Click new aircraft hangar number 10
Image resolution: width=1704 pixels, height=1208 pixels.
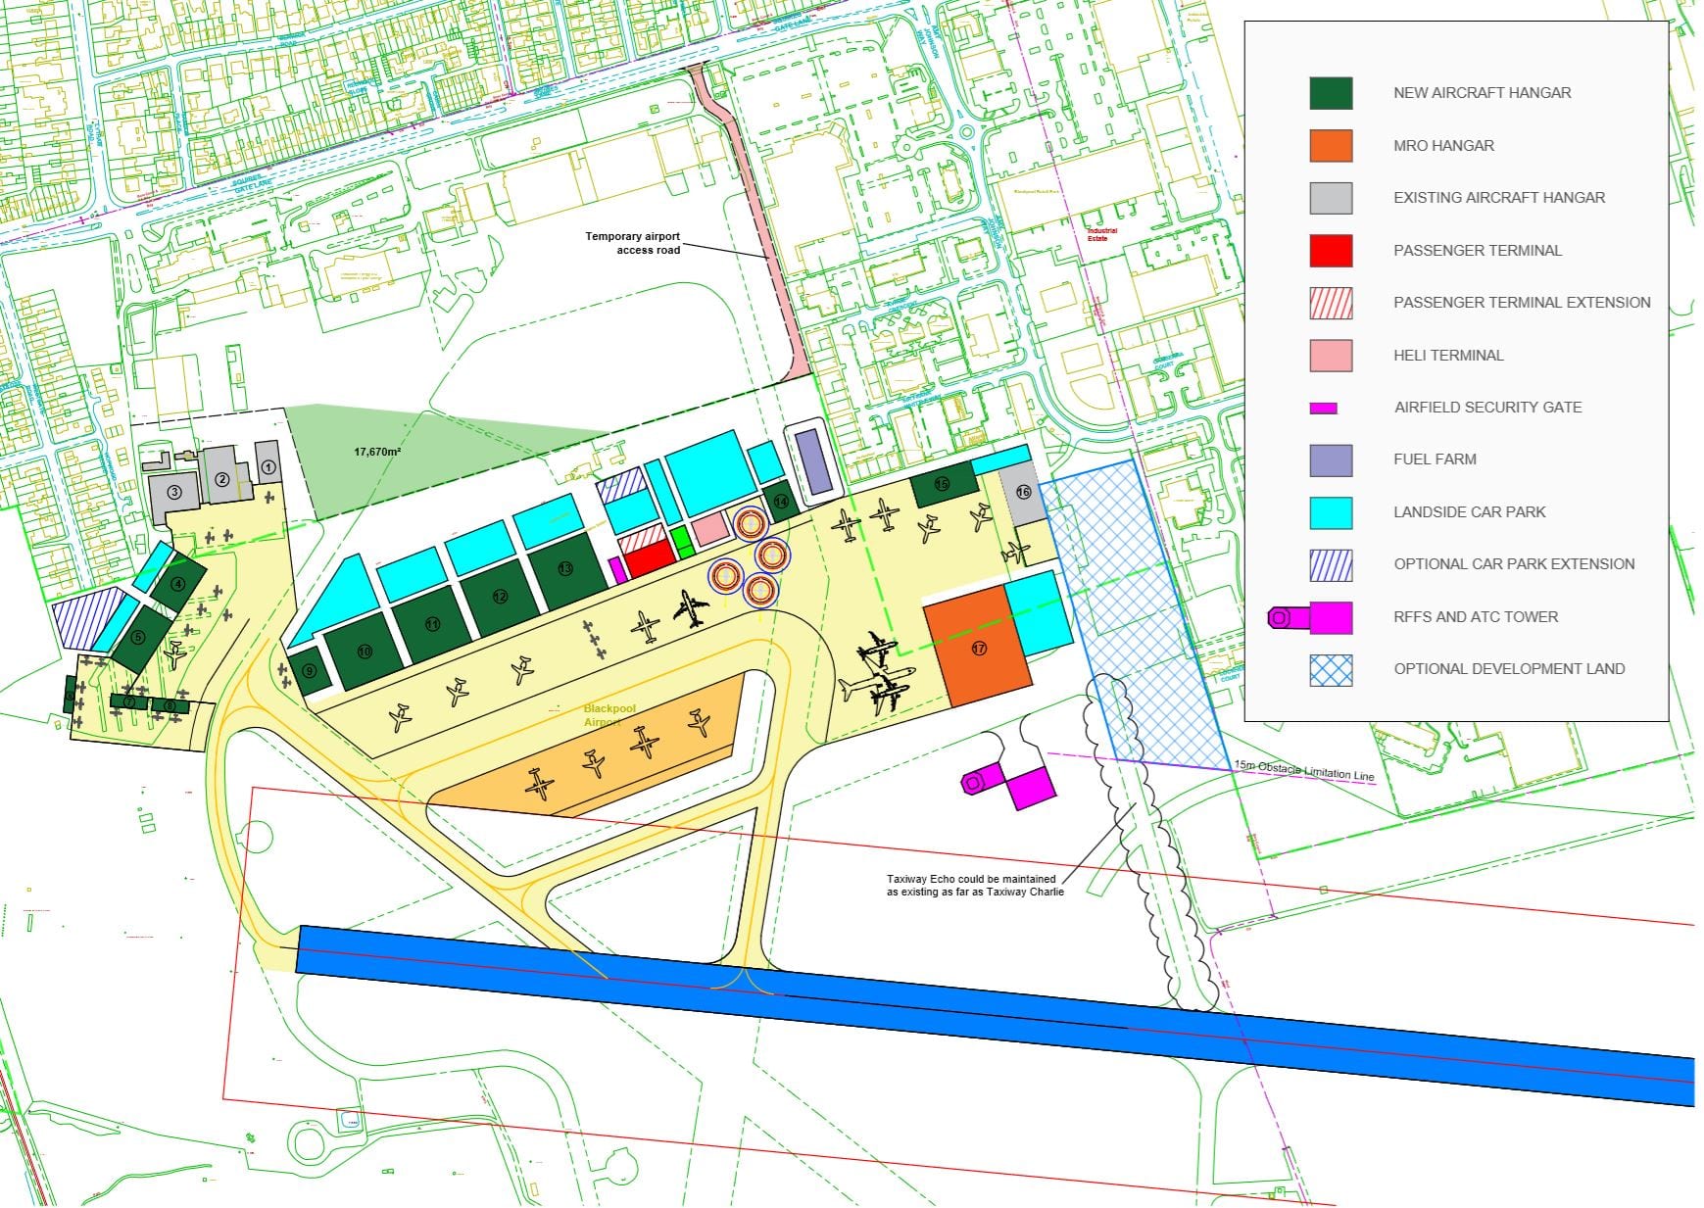(x=365, y=652)
